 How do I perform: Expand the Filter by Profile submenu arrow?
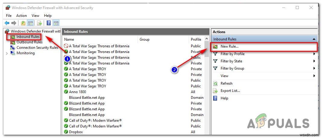(314, 54)
